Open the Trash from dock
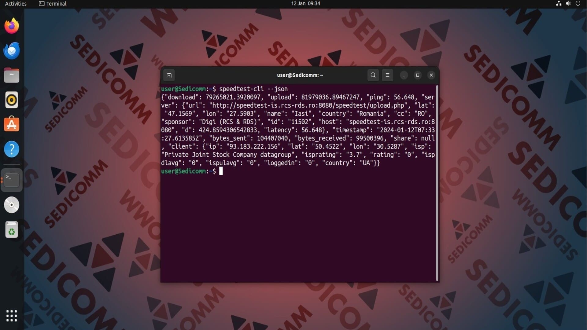Viewport: 587px width, 330px height. click(12, 230)
